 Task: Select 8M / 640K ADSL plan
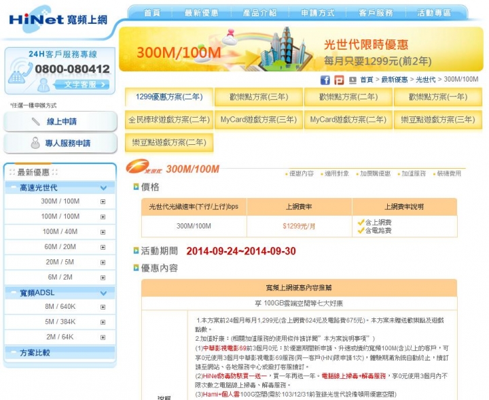(x=60, y=307)
